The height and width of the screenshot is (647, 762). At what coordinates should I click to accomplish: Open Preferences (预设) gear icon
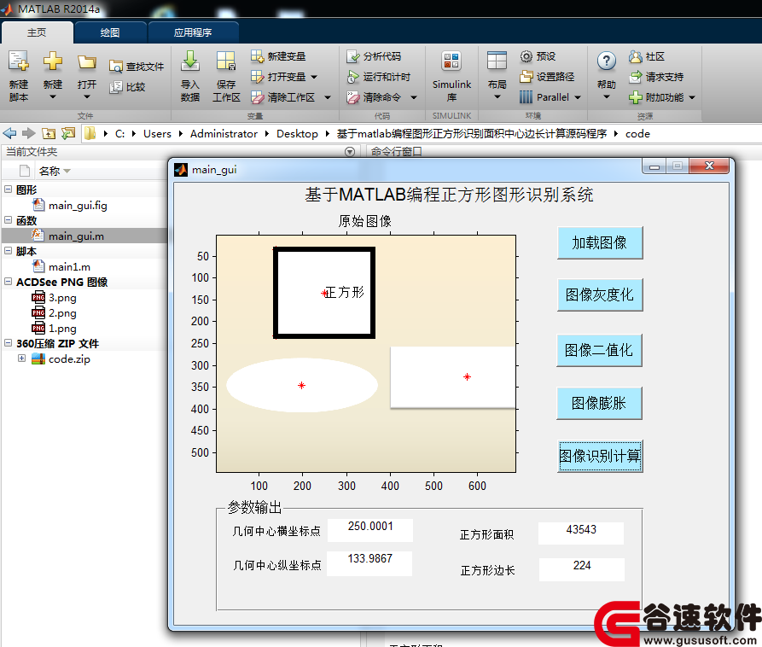tap(526, 56)
